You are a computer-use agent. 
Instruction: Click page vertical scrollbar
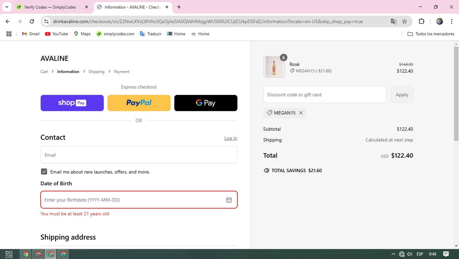tap(456, 93)
